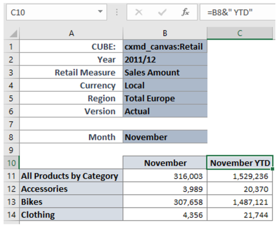This screenshot has height=226, width=277.
Task: Click the Cancel (X) formula bar icon
Action: (139, 13)
